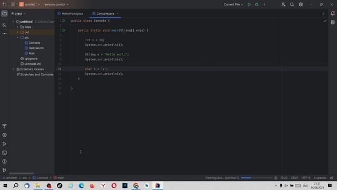Change UTF-8 file encoding in status bar
The image size is (337, 190).
(x=306, y=178)
